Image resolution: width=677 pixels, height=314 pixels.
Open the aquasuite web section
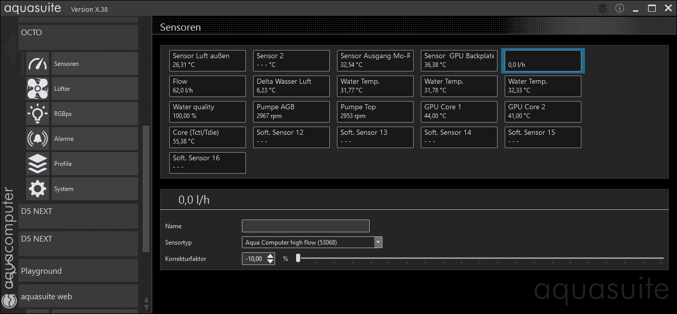click(78, 297)
